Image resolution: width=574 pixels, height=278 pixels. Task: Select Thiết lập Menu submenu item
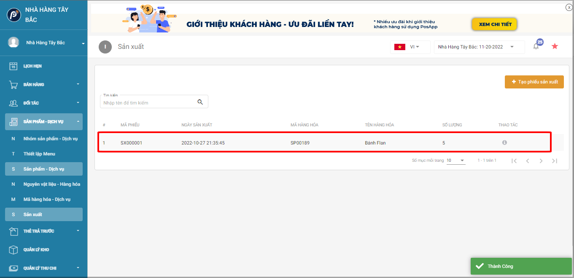[x=39, y=154]
